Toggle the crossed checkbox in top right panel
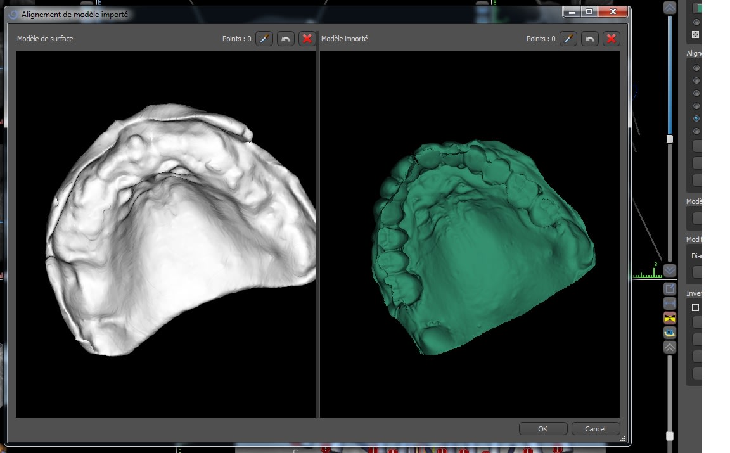Viewport: 730px width, 453px height. [695, 34]
